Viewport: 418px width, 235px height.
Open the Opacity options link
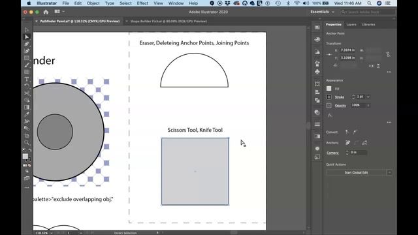(340, 106)
